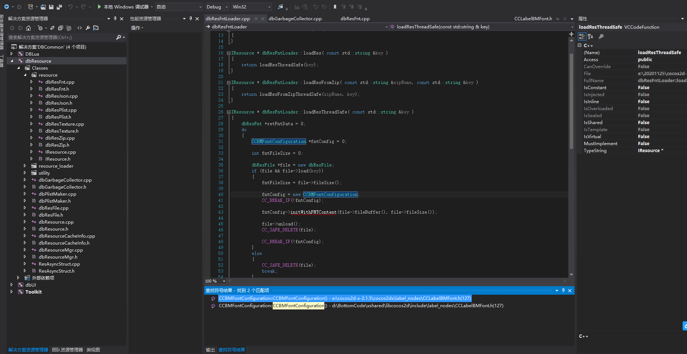Click the pending changes filter icon

click(40, 28)
